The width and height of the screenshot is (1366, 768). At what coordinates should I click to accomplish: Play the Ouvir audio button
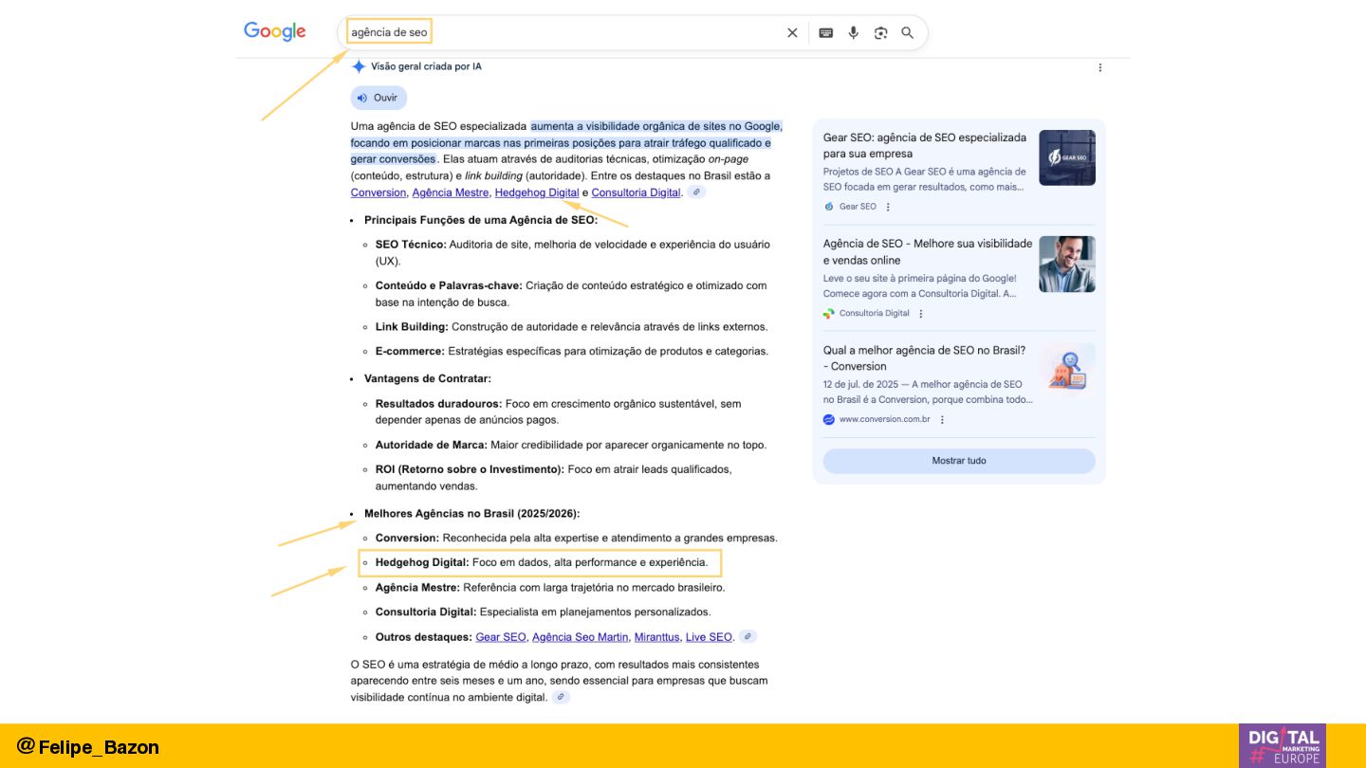pos(378,98)
